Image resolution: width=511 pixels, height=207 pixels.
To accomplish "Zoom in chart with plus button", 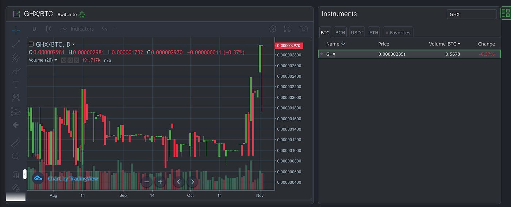I will (160, 182).
